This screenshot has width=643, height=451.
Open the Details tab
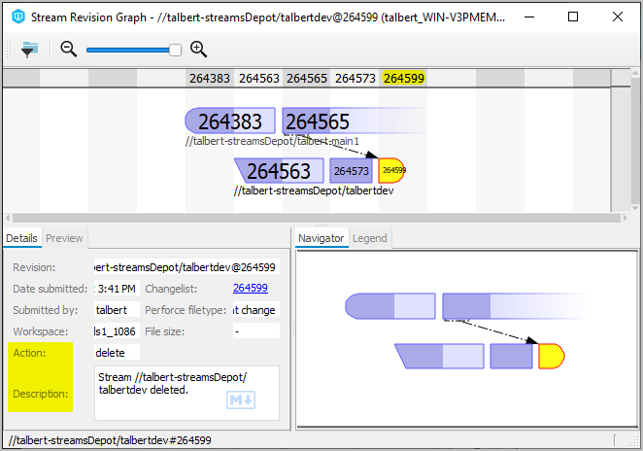21,238
